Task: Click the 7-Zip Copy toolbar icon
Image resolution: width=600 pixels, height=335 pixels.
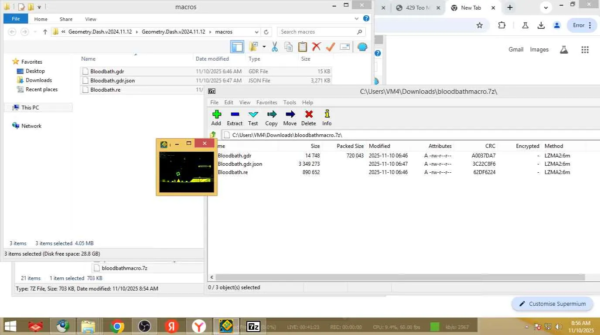Action: [x=271, y=118]
